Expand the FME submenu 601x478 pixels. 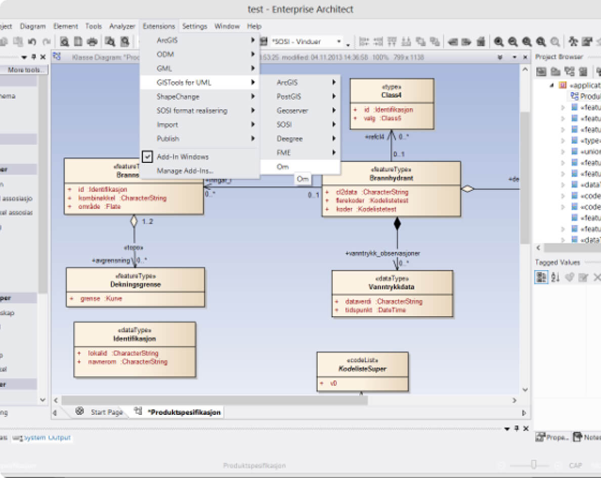(x=334, y=152)
